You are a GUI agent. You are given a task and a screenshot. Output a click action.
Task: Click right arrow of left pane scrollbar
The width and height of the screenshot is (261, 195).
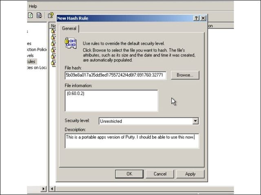(x=44, y=188)
